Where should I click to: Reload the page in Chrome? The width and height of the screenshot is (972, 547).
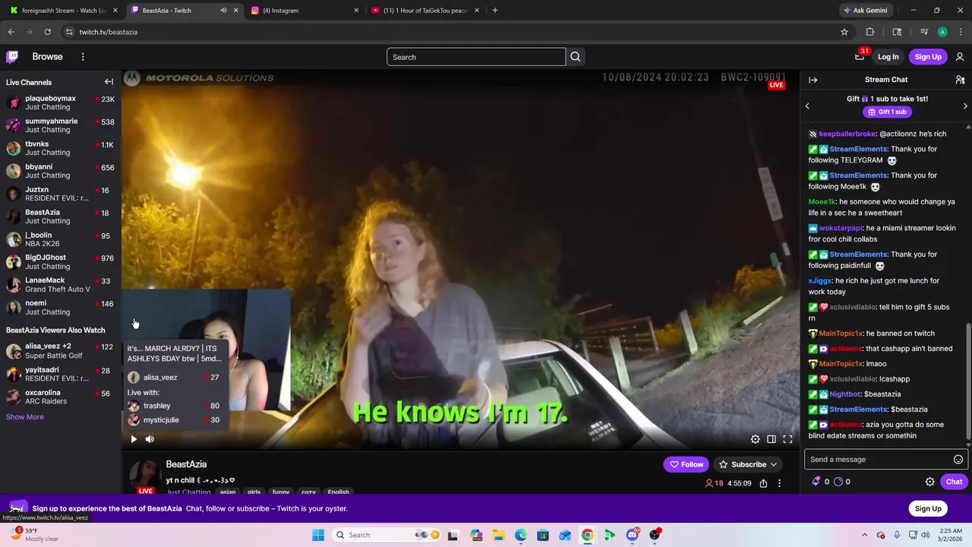pos(47,32)
